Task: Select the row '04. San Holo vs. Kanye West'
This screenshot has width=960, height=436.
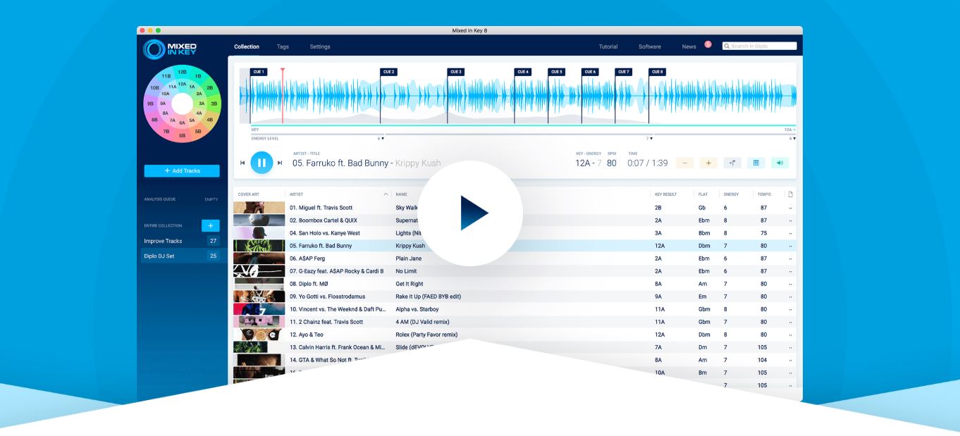Action: [515, 233]
